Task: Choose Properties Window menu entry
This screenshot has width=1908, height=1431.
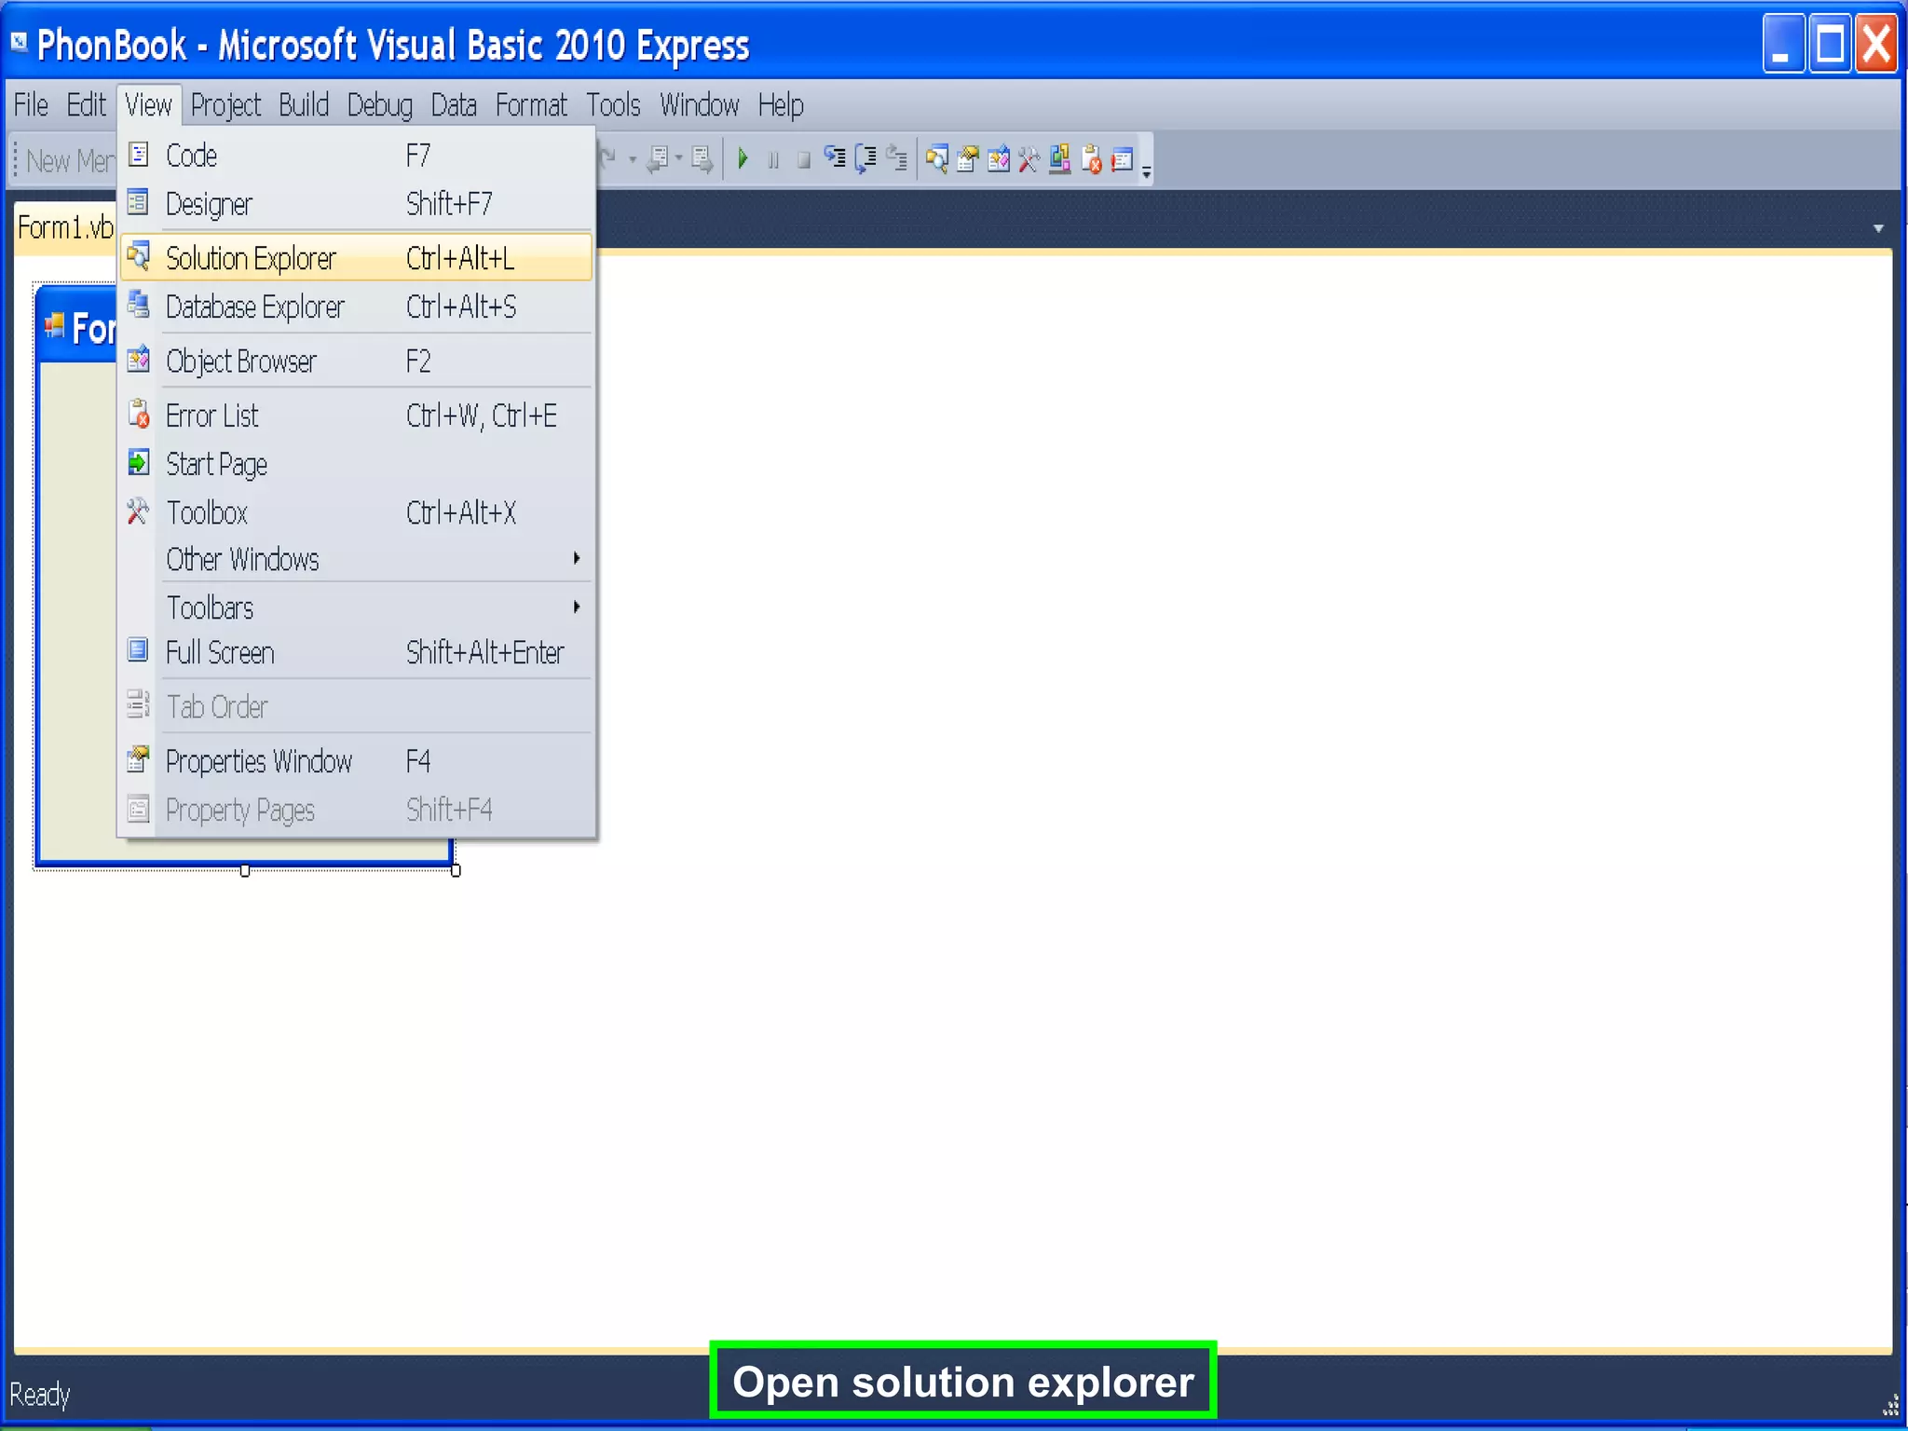Action: 258,761
